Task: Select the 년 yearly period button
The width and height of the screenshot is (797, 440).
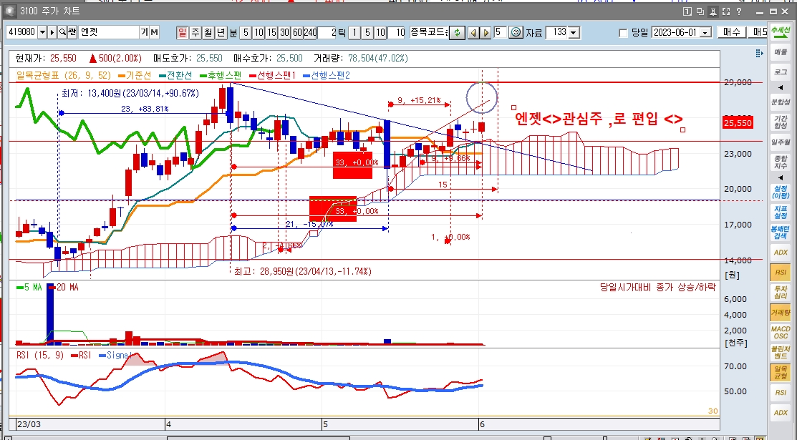Action: (x=221, y=32)
